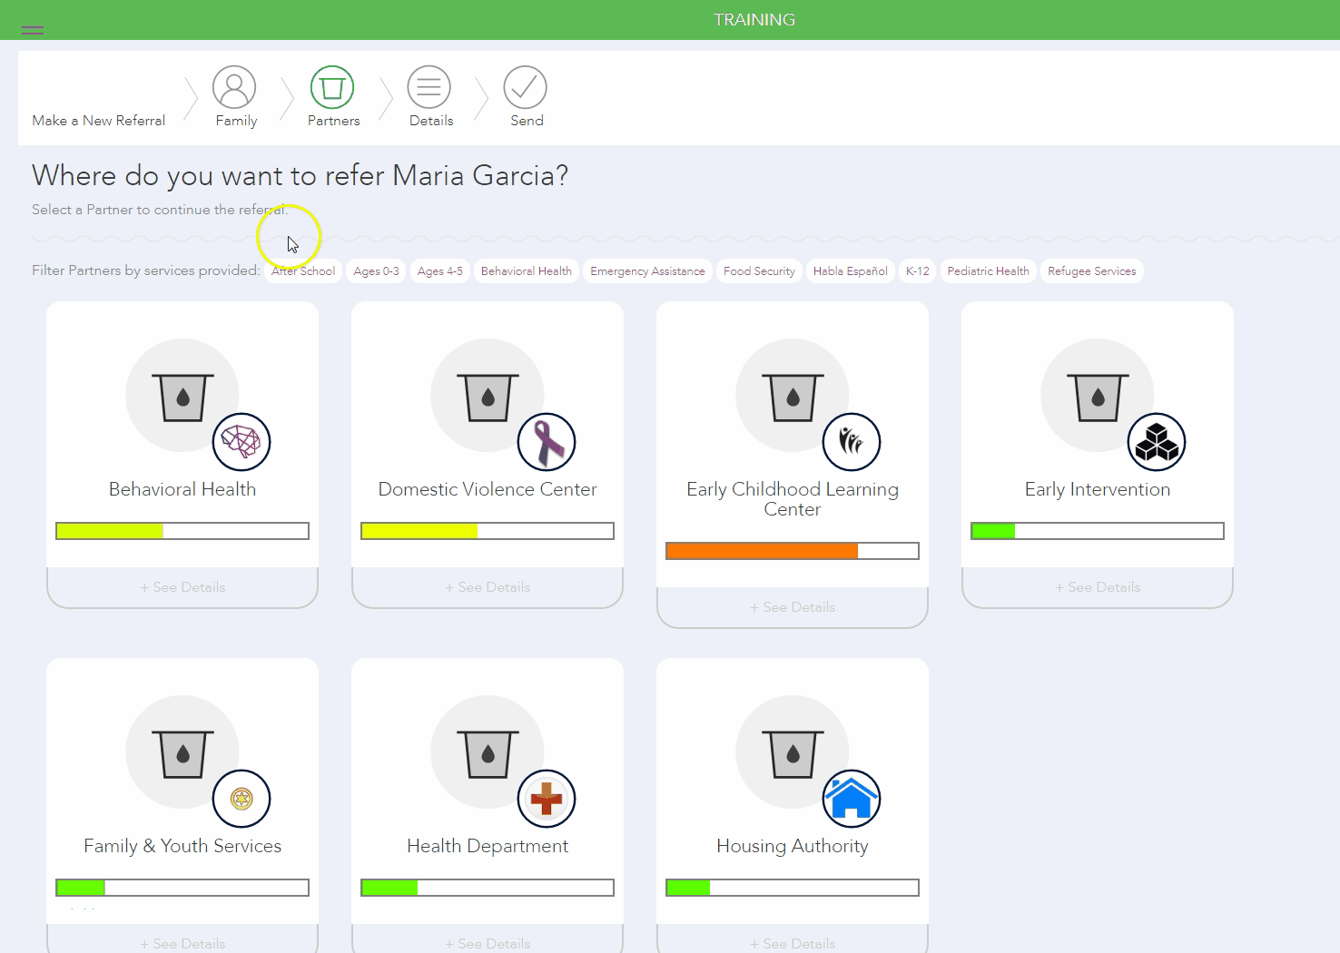Click the Health Department cross logo
1340x953 pixels.
click(547, 799)
